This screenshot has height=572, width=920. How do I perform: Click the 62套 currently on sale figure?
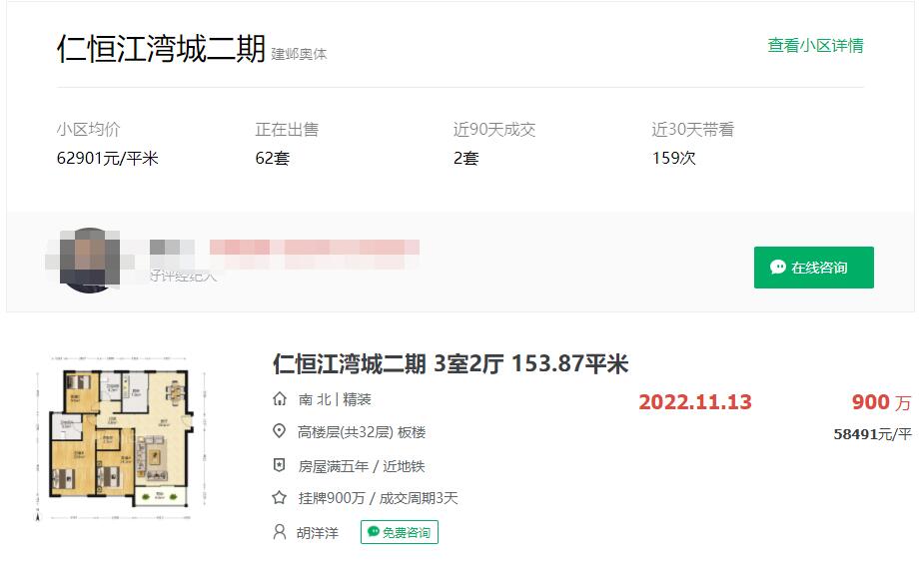point(273,159)
